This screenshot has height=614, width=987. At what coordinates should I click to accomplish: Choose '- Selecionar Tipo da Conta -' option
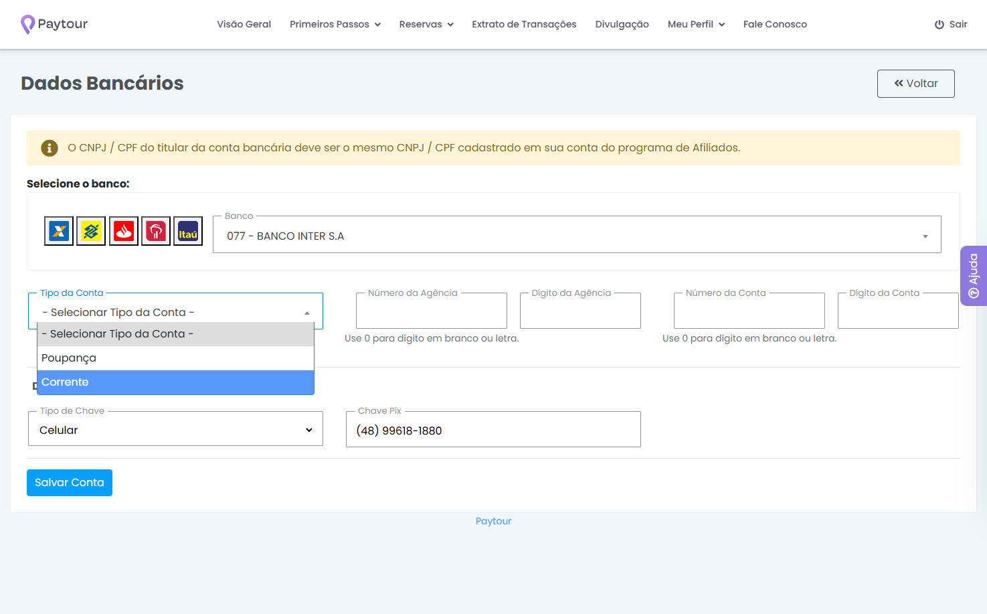(x=175, y=334)
